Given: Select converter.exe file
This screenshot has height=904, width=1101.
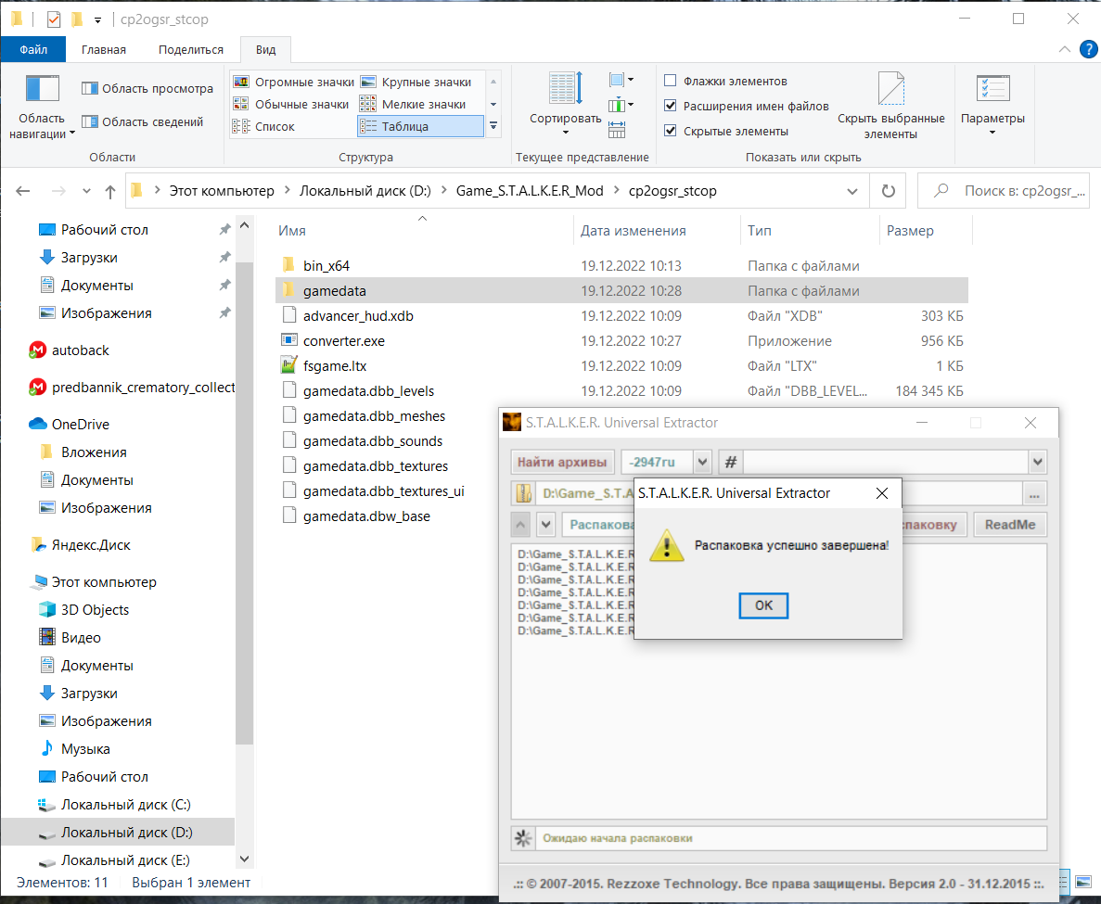Looking at the screenshot, I should pos(343,341).
